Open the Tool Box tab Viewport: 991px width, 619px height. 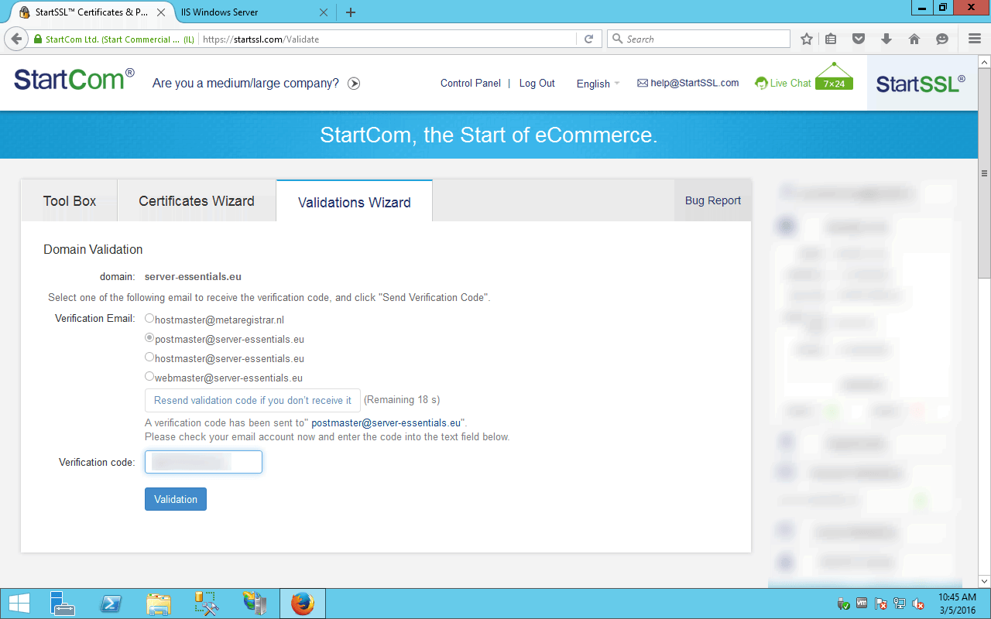point(70,201)
